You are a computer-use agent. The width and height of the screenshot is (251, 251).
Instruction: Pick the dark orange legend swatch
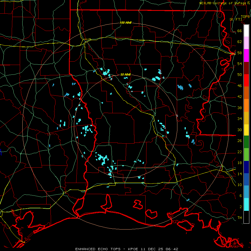click(x=246, y=93)
